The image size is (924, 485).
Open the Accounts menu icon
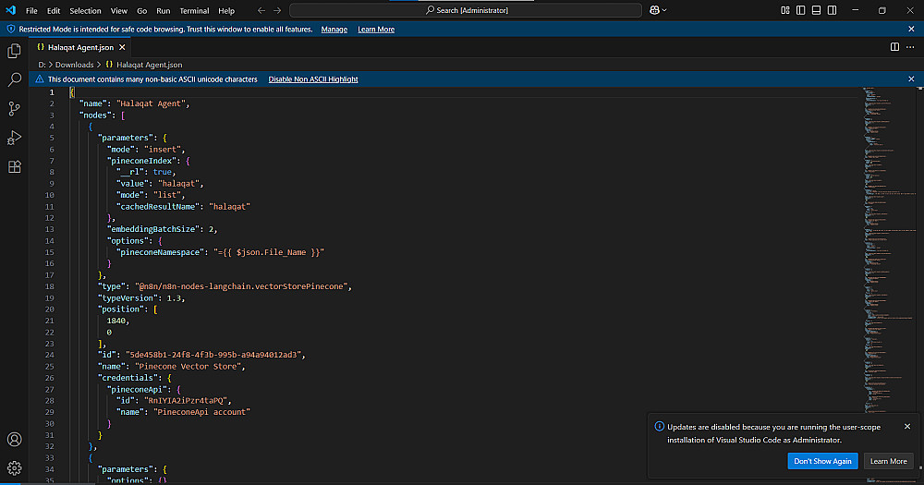tap(14, 440)
